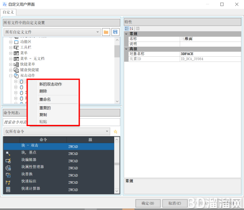
Task: Click the 名称 value 三维面
Action: [210, 39]
